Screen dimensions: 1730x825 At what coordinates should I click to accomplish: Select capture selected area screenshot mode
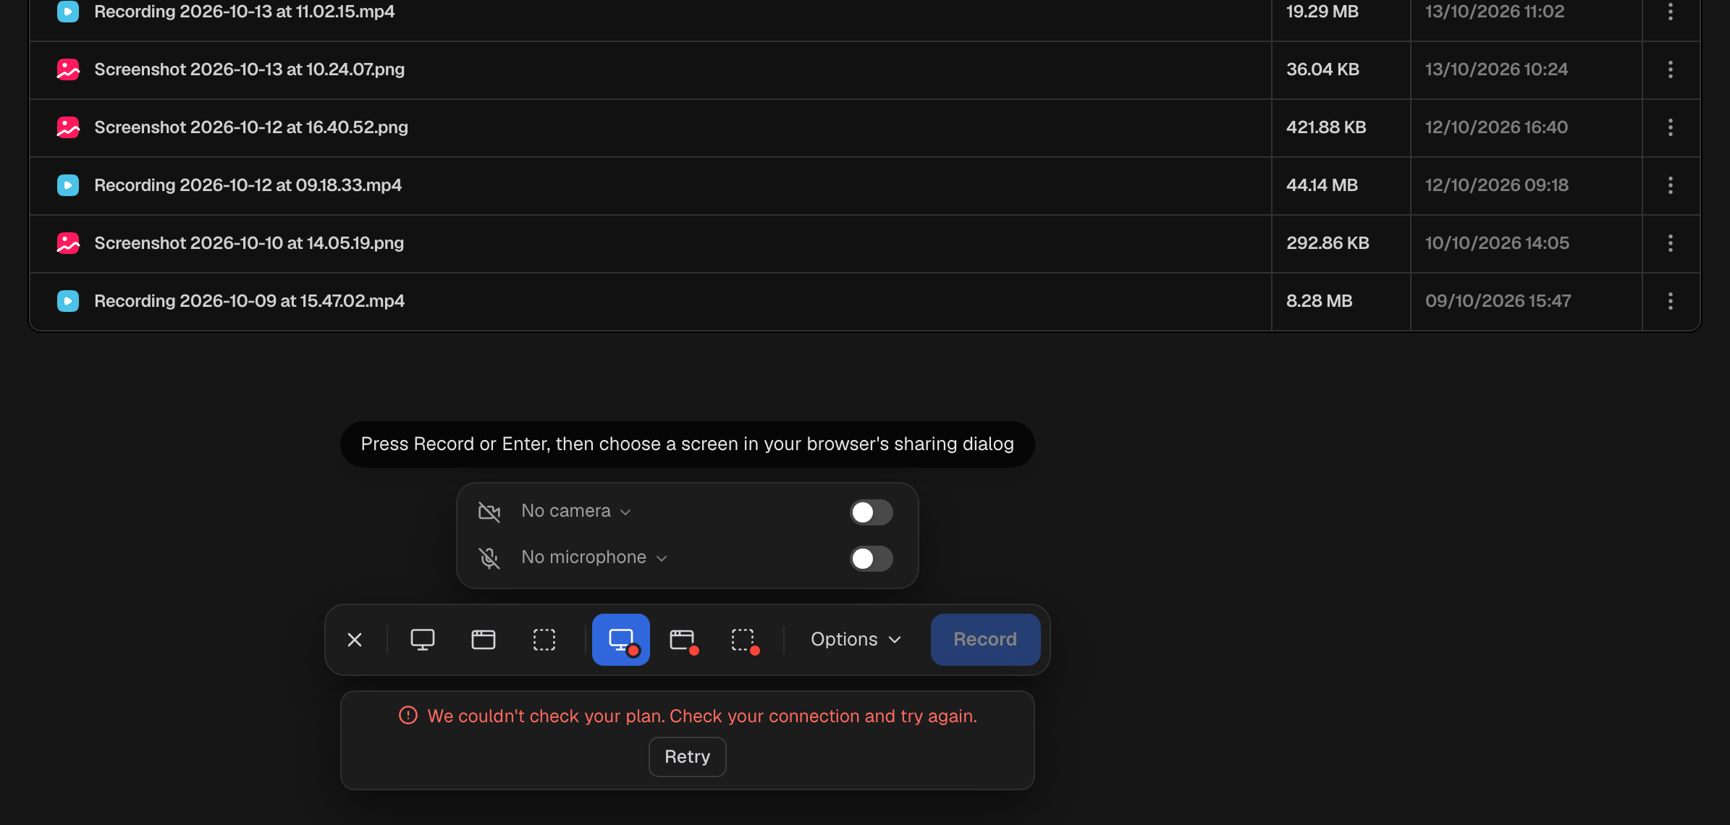tap(544, 640)
